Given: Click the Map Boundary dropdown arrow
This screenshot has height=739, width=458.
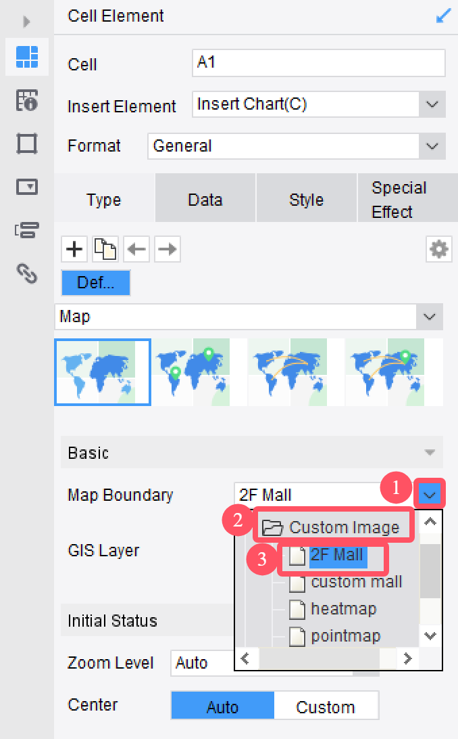Looking at the screenshot, I should [430, 495].
